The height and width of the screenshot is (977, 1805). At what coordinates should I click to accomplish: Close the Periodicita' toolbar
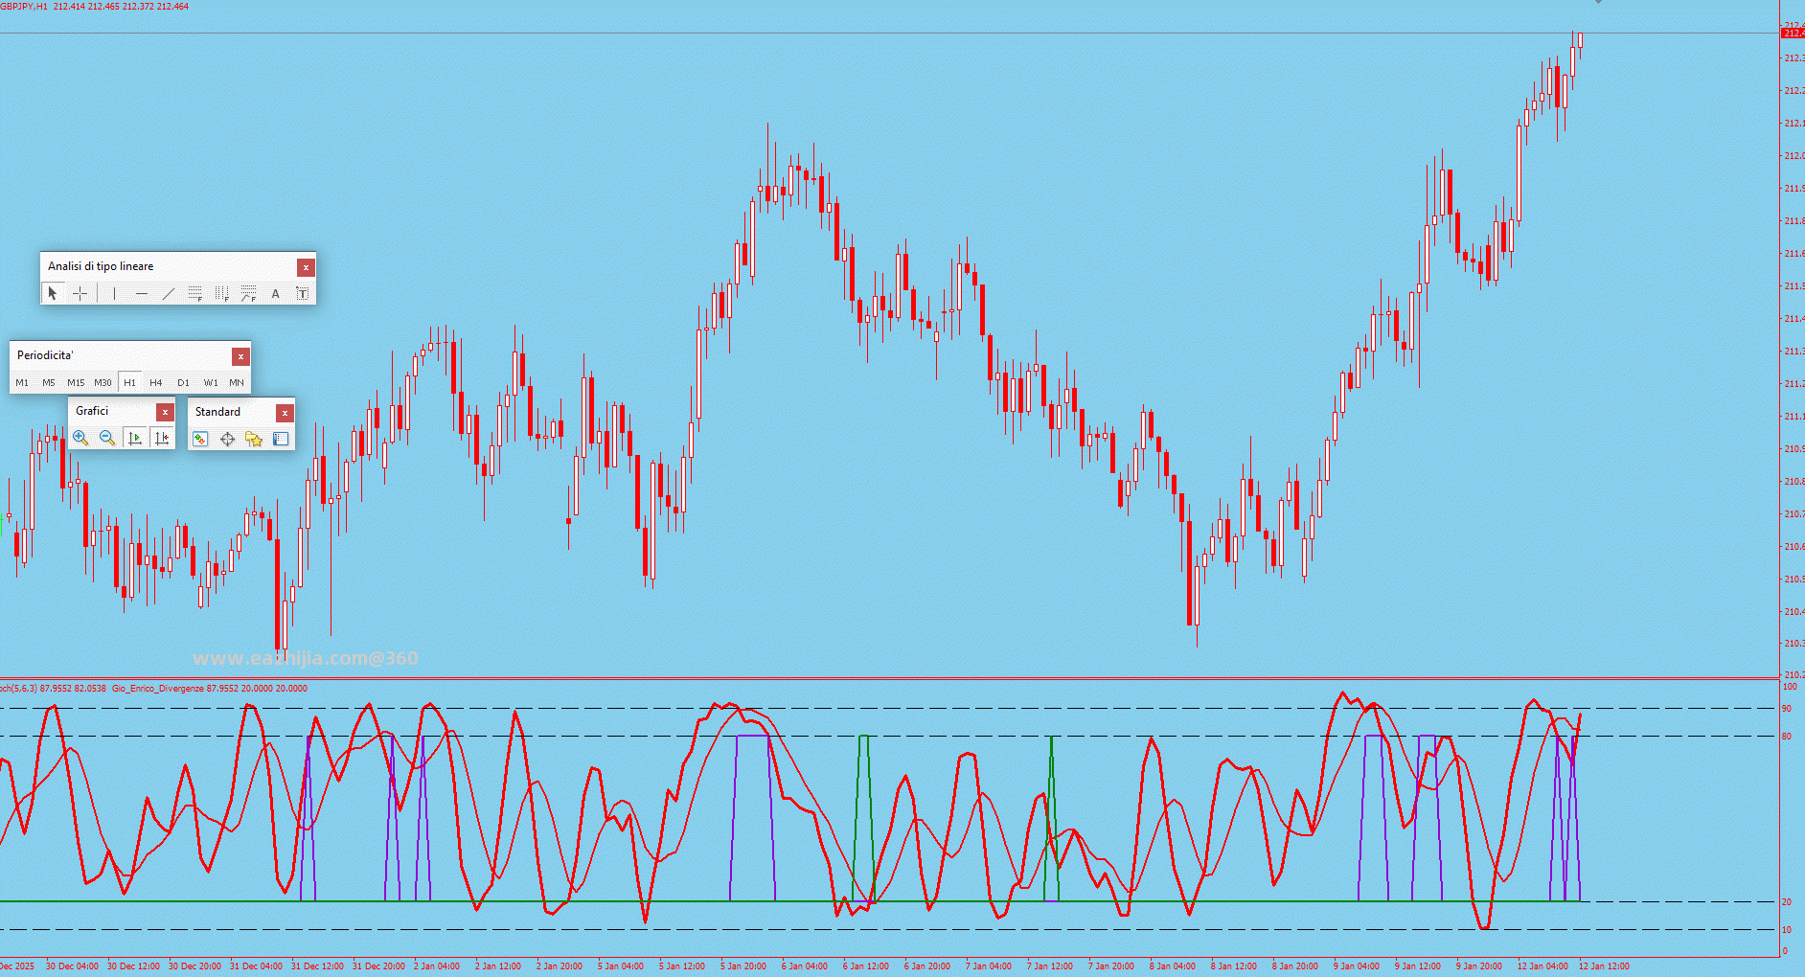click(x=240, y=356)
